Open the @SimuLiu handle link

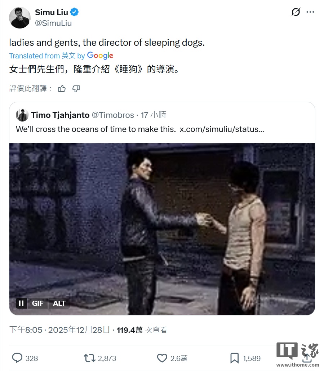tap(53, 23)
